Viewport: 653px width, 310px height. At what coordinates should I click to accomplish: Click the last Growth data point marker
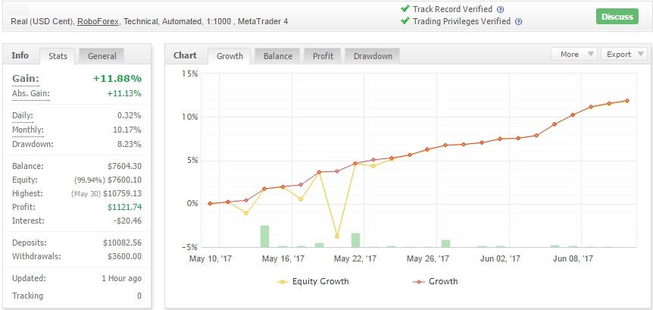(x=627, y=101)
